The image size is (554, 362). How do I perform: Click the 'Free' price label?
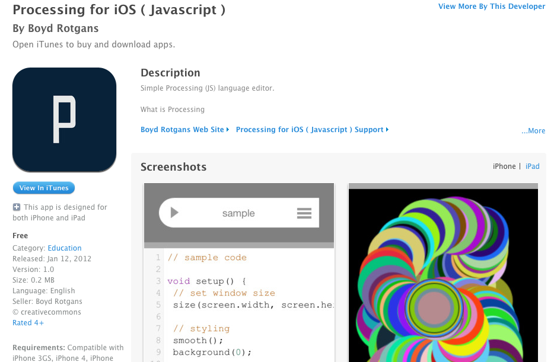tap(20, 236)
